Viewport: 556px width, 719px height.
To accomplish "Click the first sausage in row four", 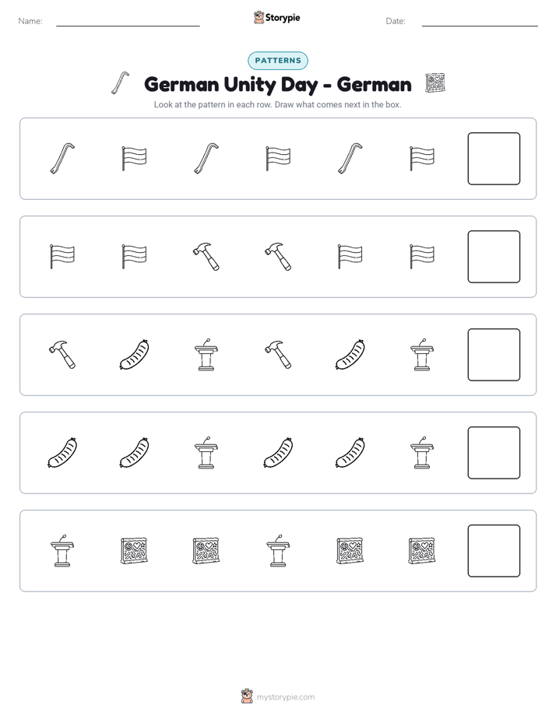I will pyautogui.click(x=62, y=453).
